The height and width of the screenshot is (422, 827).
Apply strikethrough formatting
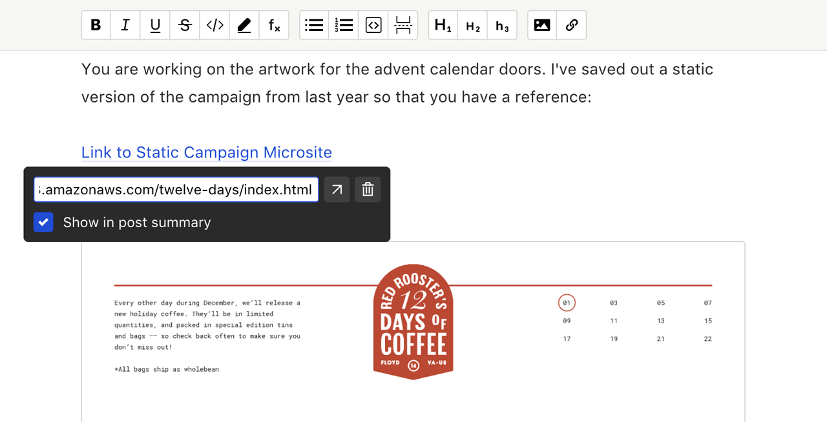pyautogui.click(x=185, y=25)
